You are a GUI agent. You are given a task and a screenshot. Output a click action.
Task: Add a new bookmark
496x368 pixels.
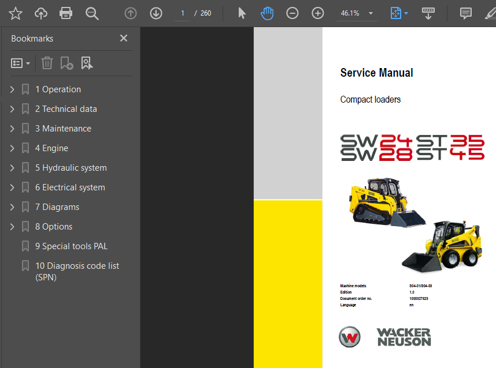(x=66, y=63)
